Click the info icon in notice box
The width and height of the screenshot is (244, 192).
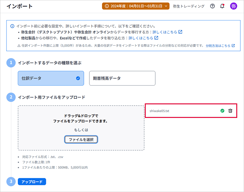[12, 26]
